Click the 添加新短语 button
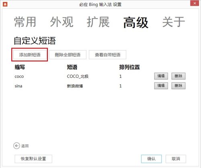The image size is (201, 168). pos(30,55)
